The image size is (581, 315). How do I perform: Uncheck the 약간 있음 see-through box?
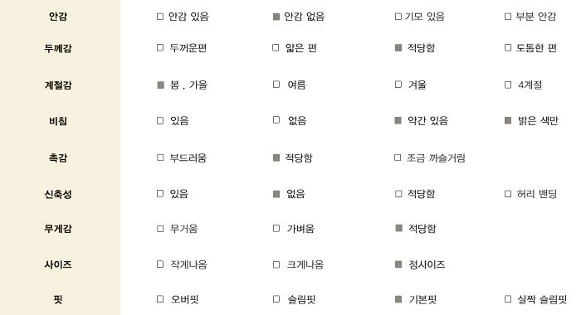(398, 121)
